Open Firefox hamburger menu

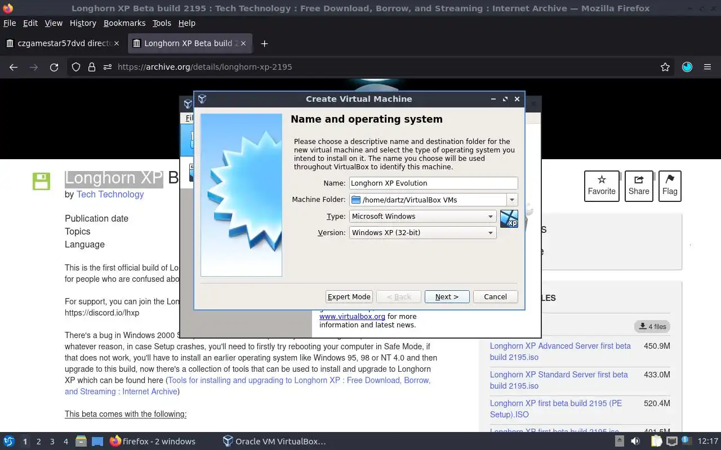coord(707,67)
